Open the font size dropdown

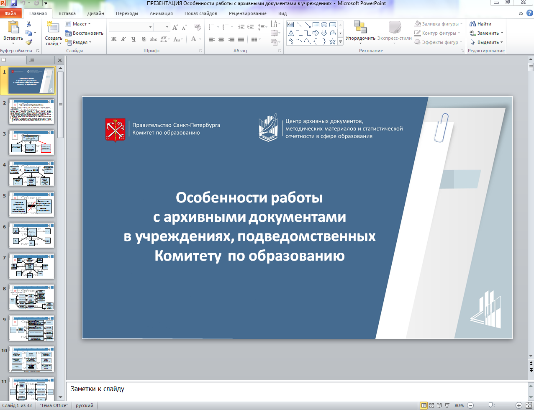coord(167,26)
